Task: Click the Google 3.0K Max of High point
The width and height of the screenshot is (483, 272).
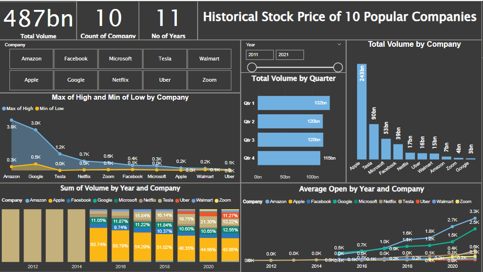Action: click(x=36, y=130)
